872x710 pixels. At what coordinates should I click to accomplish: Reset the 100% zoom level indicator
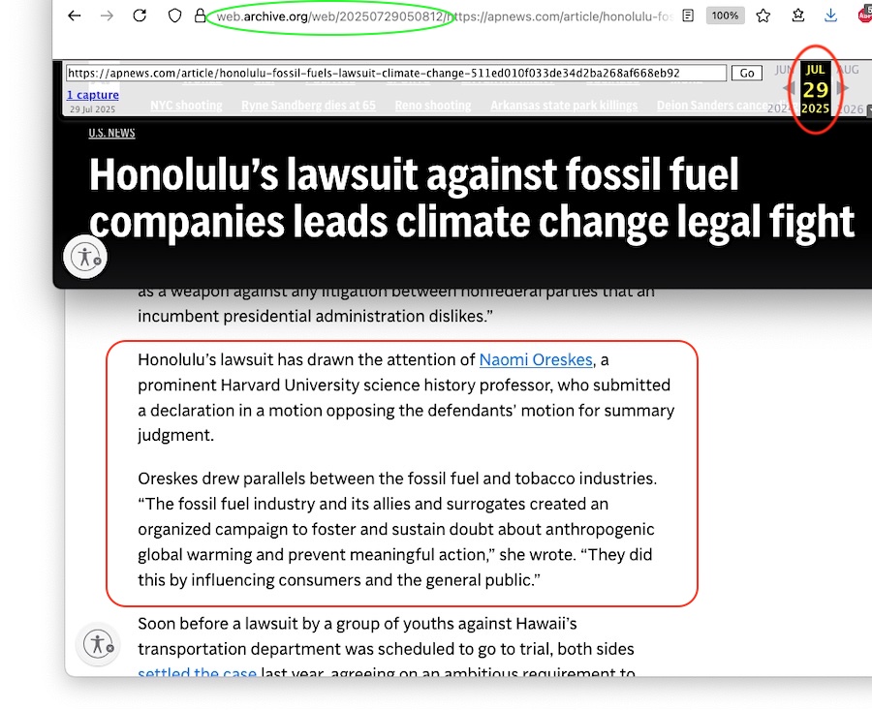coord(725,15)
